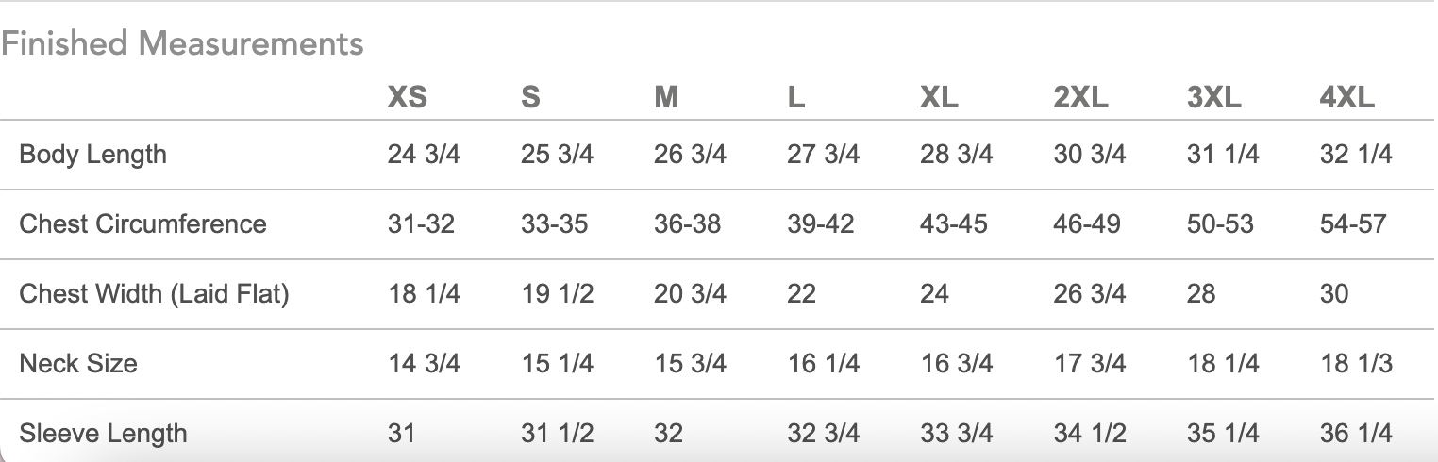Click Chest Width value for 3XL

[1201, 294]
